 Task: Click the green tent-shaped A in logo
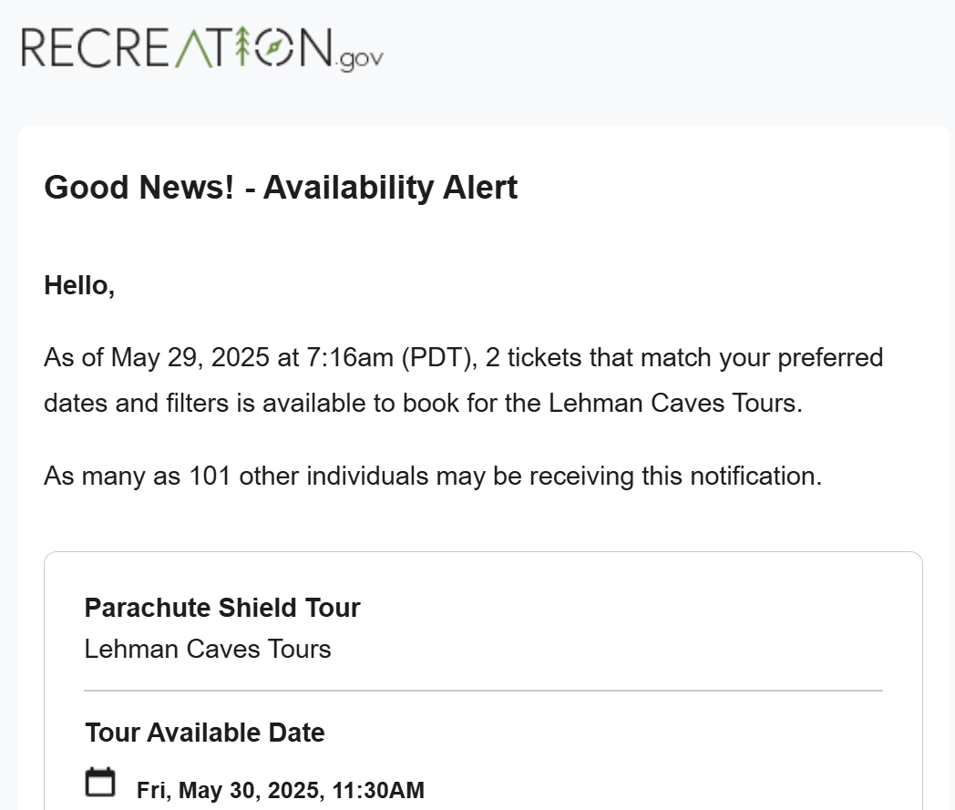coord(192,47)
